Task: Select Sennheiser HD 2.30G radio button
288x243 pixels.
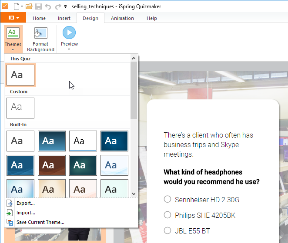Action: pyautogui.click(x=167, y=199)
